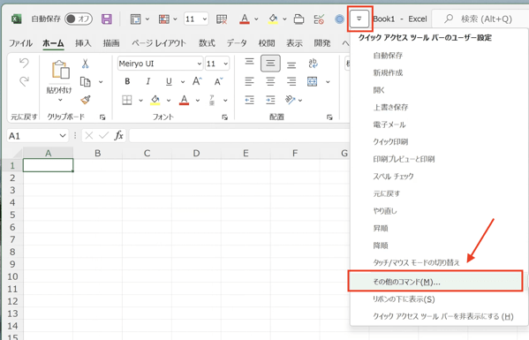Open the ファイル tab
Screen dimensions: 529x340
[20, 43]
